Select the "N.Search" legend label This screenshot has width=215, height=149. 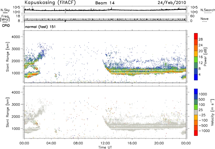(208, 10)
